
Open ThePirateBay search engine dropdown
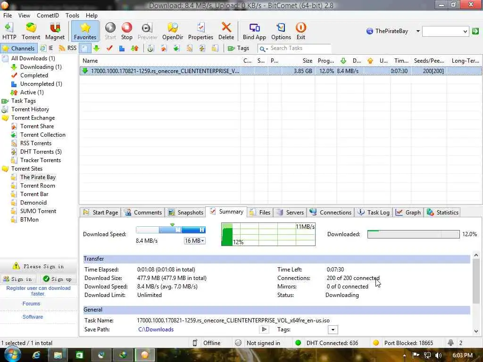point(418,31)
